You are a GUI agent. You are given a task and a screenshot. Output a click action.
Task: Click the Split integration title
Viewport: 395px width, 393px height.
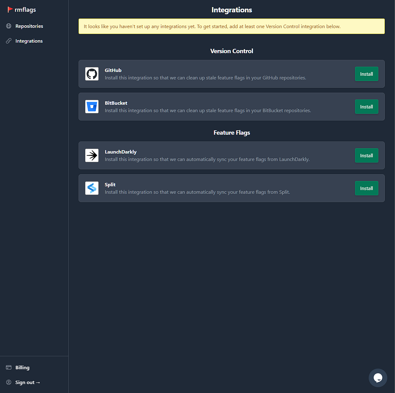[110, 185]
